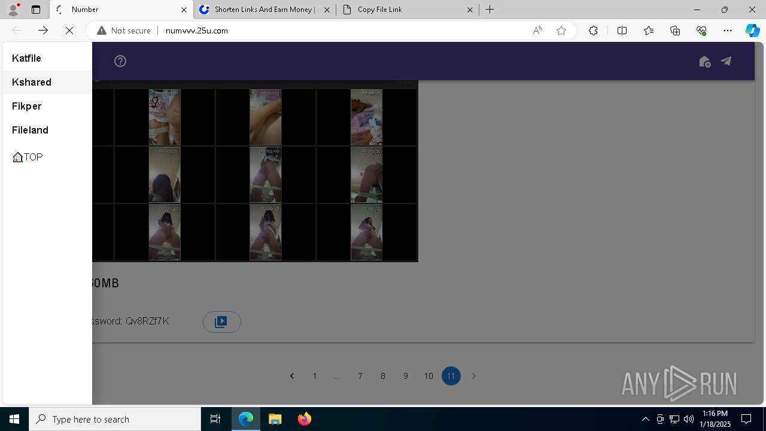Open the browser profile icon

[13, 10]
